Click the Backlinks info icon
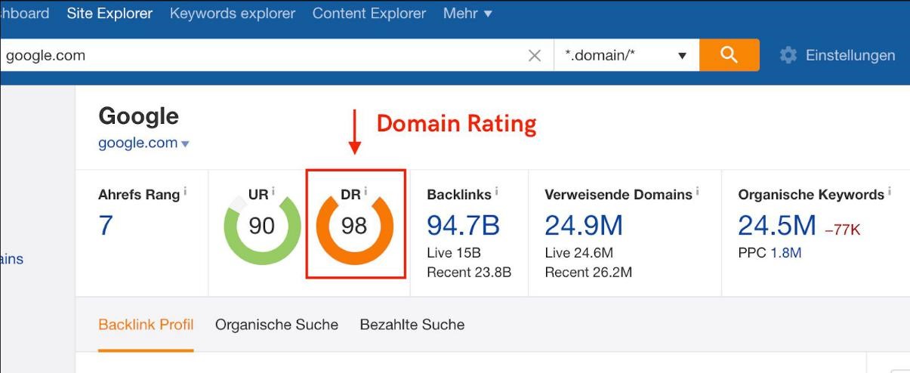 (496, 192)
